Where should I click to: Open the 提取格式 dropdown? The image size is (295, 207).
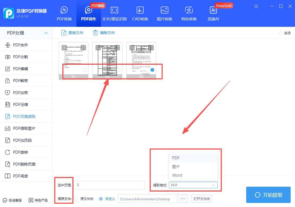(193, 185)
